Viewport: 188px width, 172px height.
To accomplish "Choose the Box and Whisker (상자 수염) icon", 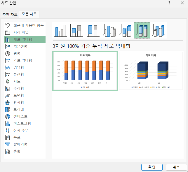I will (x=8, y=131).
